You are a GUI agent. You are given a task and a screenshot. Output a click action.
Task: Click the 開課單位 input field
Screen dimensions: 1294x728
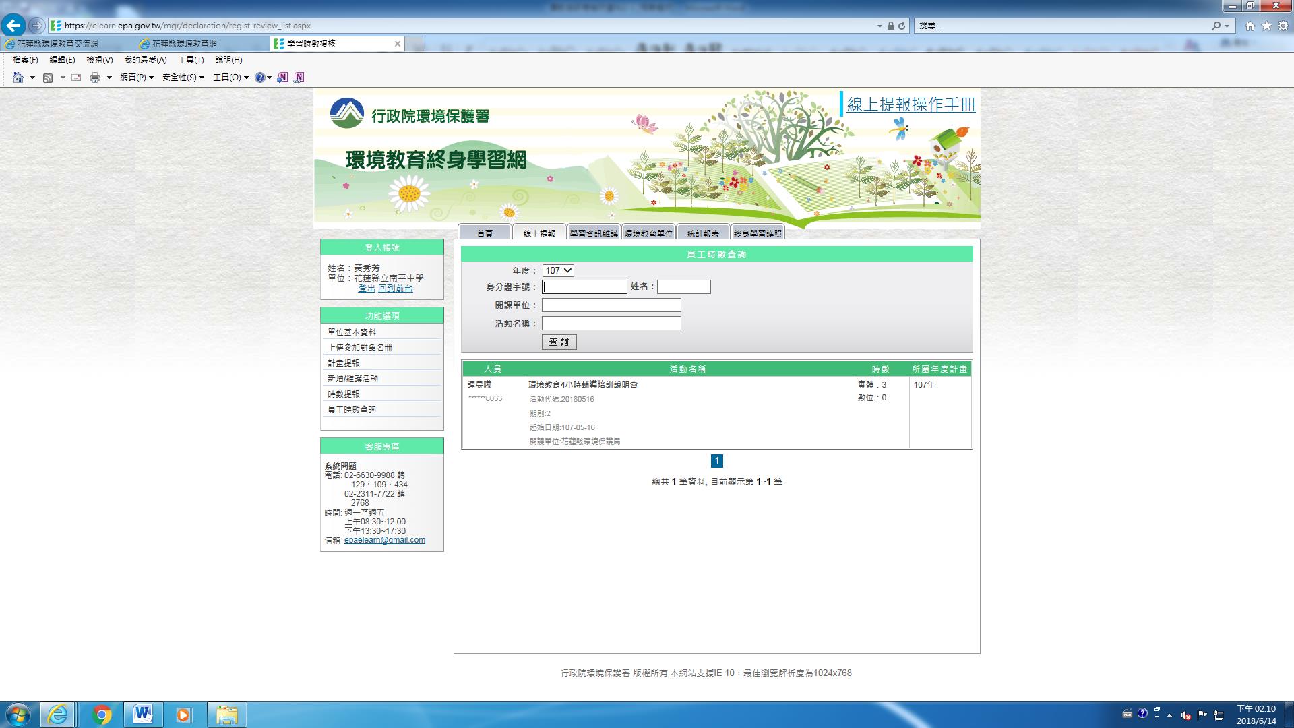click(611, 305)
